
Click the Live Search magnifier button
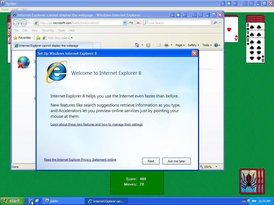point(215,23)
